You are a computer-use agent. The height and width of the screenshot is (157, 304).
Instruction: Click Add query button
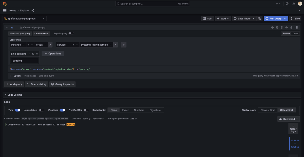[14, 84]
